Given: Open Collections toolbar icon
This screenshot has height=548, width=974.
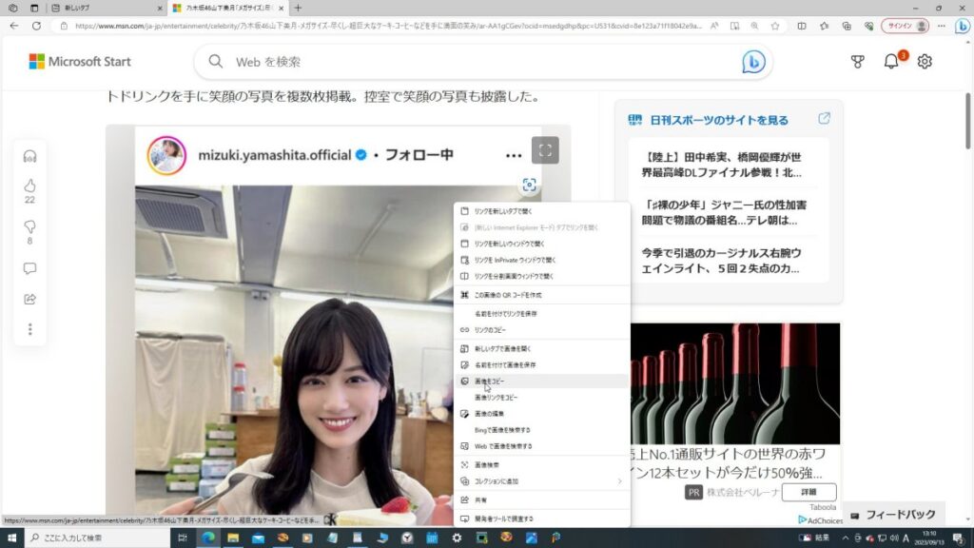Looking at the screenshot, I should 846,26.
